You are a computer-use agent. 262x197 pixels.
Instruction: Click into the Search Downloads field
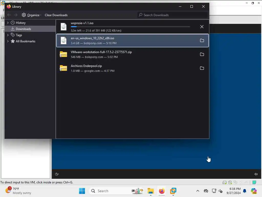tap(172, 15)
